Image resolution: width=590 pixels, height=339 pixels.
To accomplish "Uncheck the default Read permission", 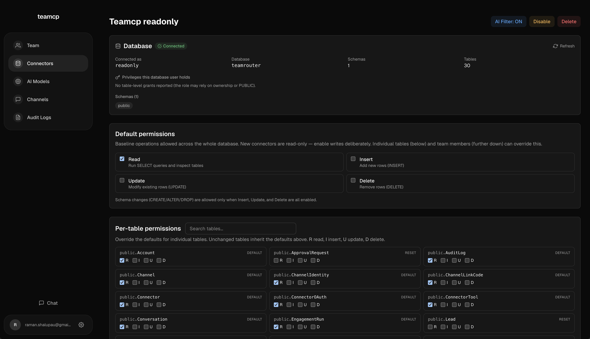I will coord(122,159).
